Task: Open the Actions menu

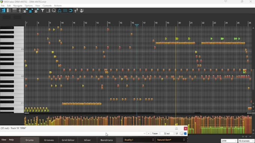Action: click(58, 6)
